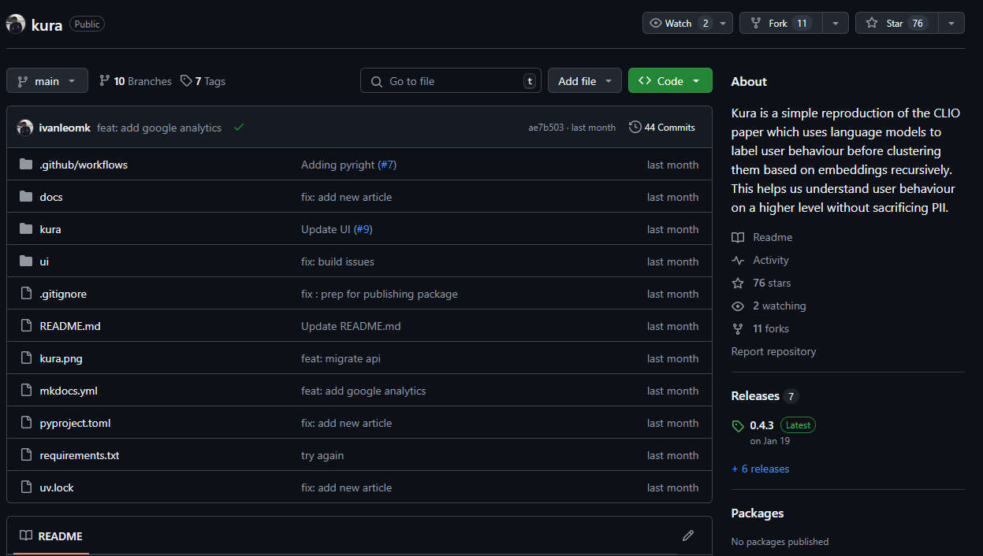View the 7 Tags link

[x=203, y=81]
